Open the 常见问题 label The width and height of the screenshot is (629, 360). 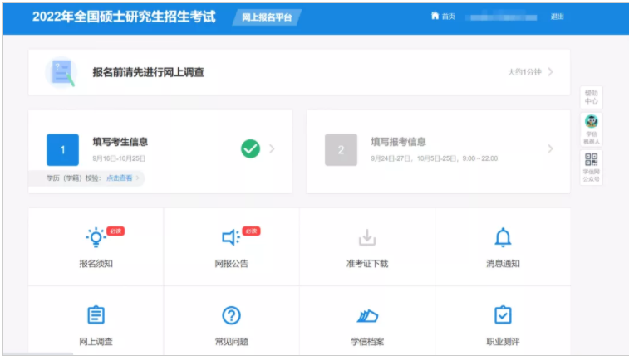(232, 342)
